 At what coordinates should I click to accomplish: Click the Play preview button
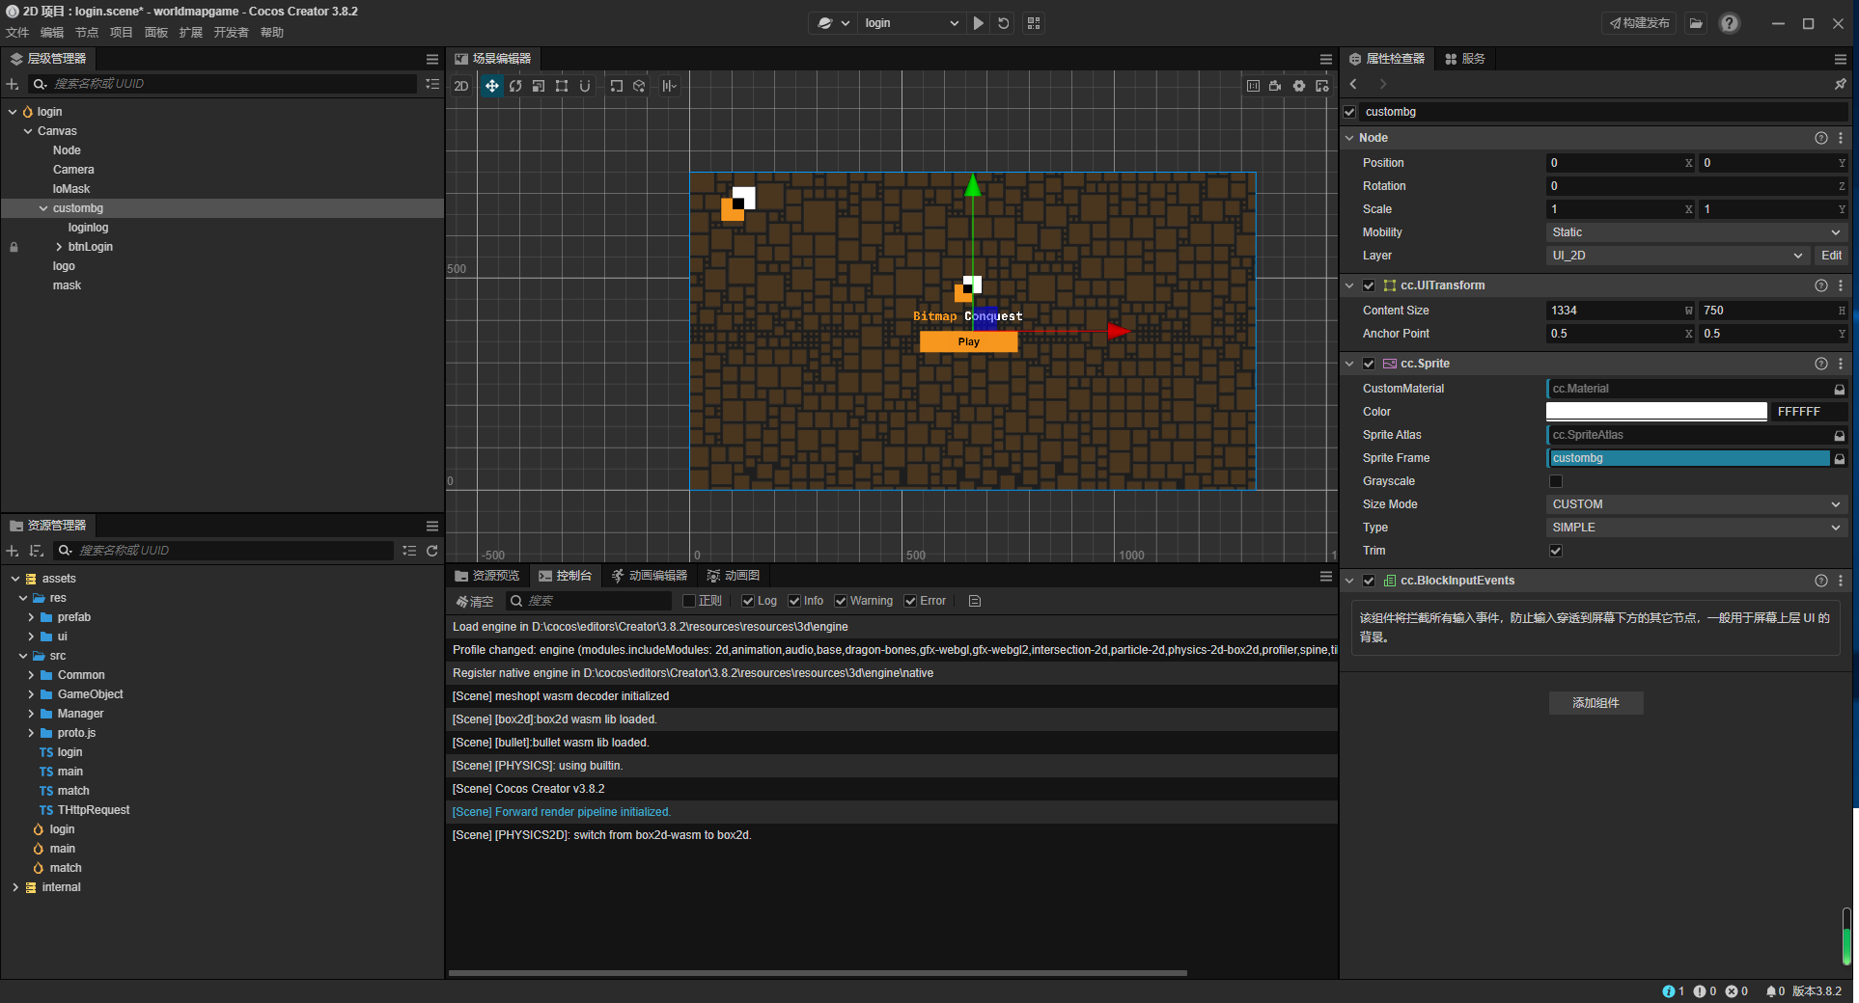click(x=979, y=23)
